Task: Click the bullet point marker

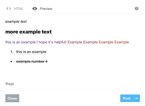Action: pyautogui.click(x=11, y=62)
